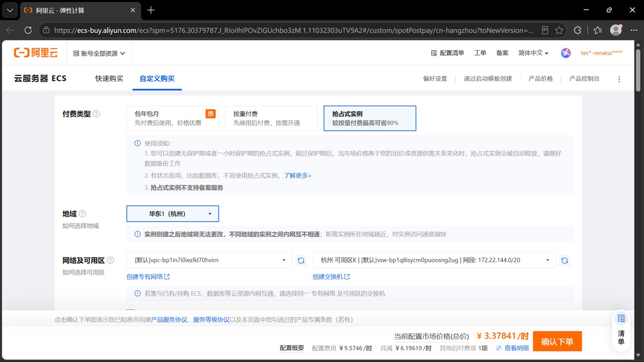The image size is (644, 362).
Task: Open the floating 清单 panel button
Action: click(621, 329)
